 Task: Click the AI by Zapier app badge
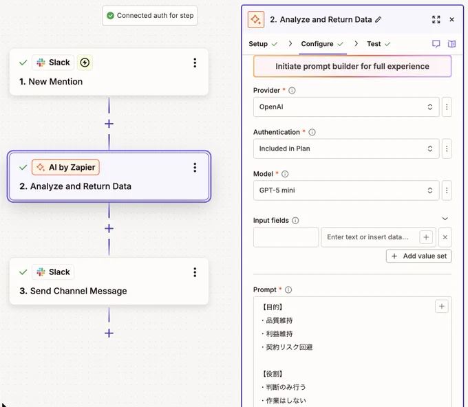point(65,167)
